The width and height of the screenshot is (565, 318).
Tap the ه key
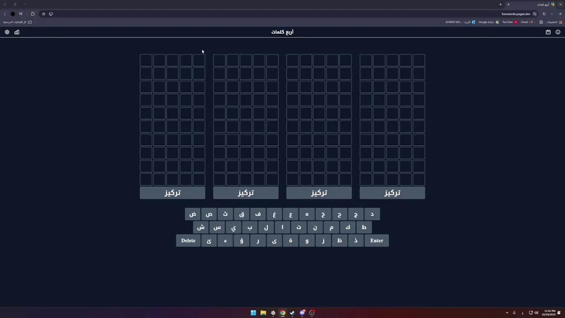click(307, 214)
